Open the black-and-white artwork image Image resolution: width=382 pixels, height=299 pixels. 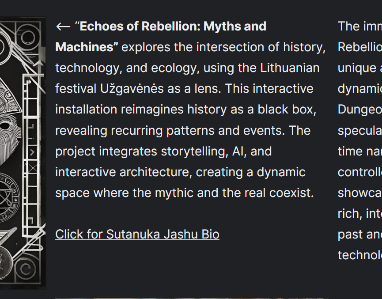(x=23, y=153)
